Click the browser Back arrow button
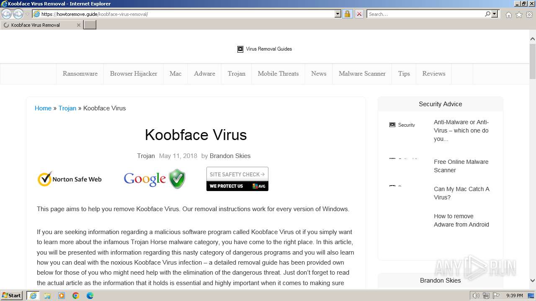The height and width of the screenshot is (301, 536). 6,14
